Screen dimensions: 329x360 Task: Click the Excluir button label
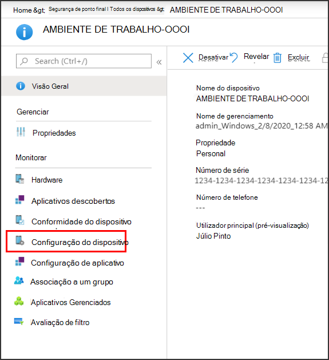click(299, 57)
